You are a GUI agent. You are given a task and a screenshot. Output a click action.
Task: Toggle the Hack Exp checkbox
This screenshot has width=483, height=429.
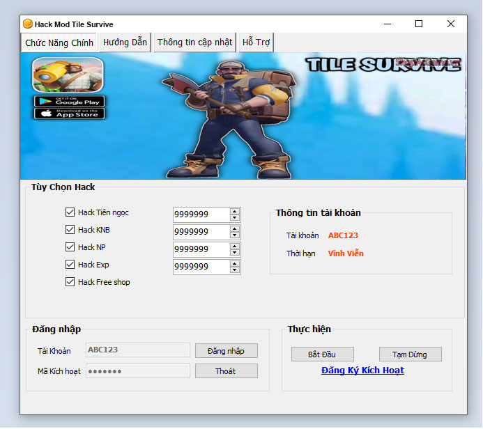[x=70, y=265]
